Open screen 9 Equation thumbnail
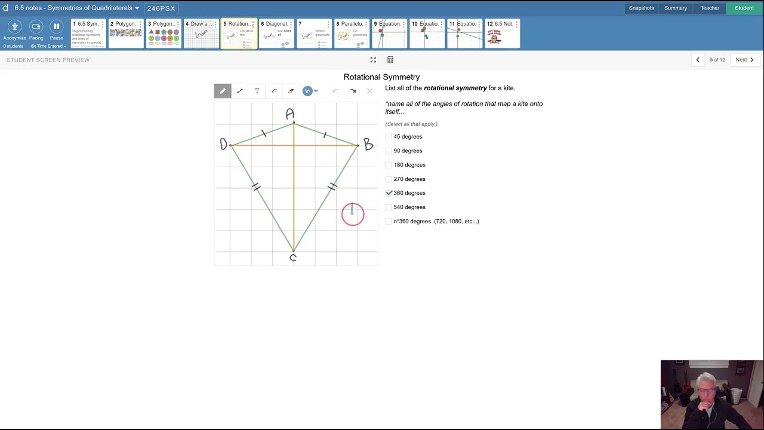764x430 pixels. coord(389,33)
